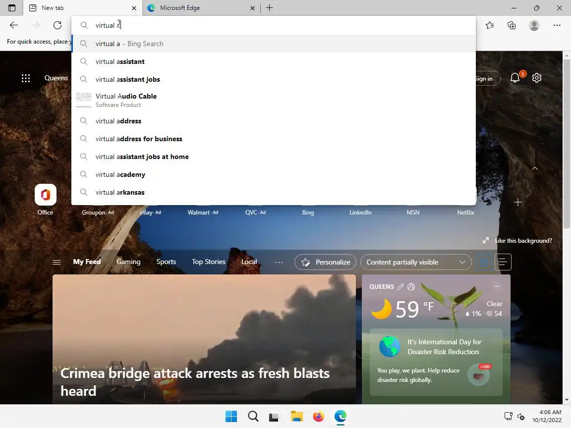Open the notifications bell icon

(x=515, y=77)
